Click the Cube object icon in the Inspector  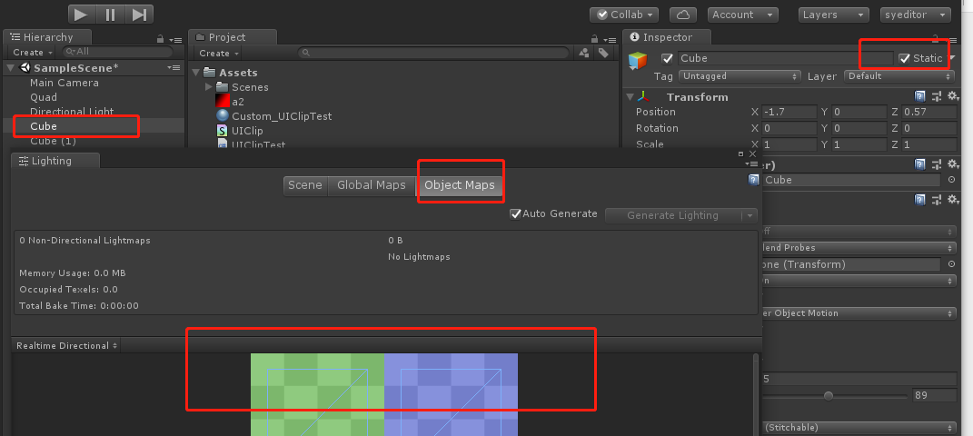638,60
